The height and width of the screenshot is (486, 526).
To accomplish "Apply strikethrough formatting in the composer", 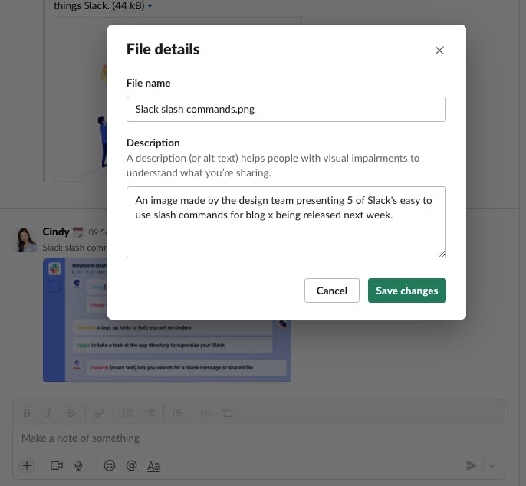I will 72,413.
